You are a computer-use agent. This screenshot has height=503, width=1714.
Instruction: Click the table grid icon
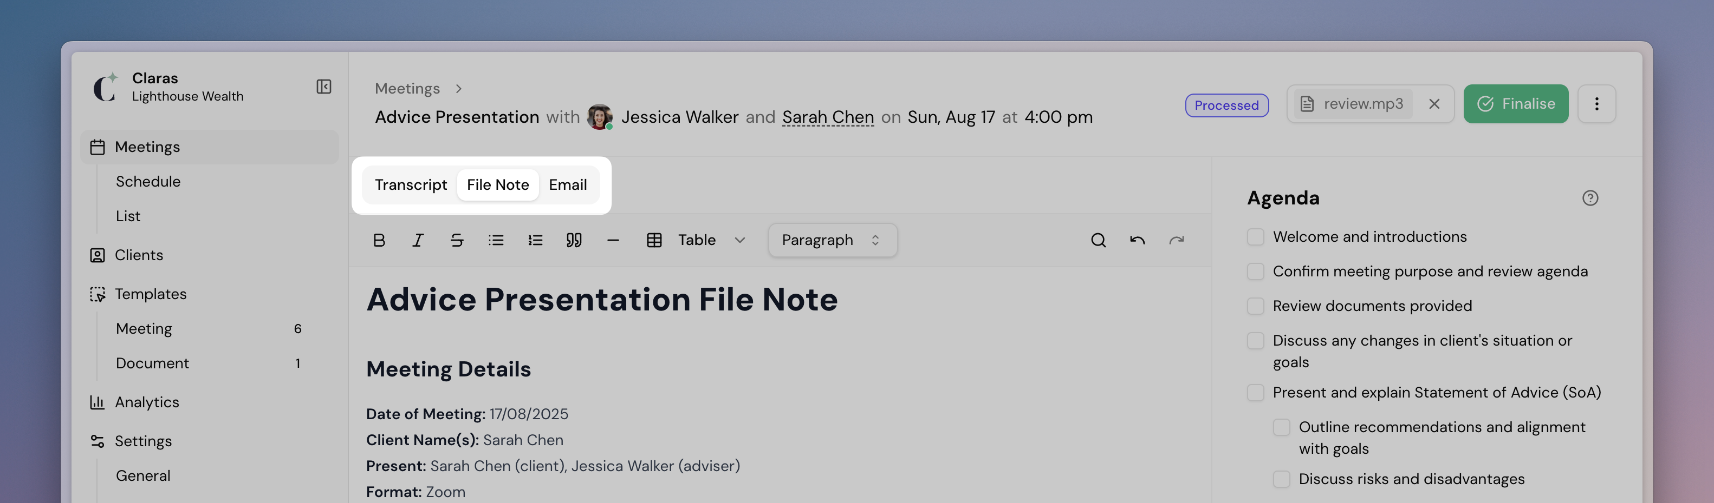tap(654, 240)
